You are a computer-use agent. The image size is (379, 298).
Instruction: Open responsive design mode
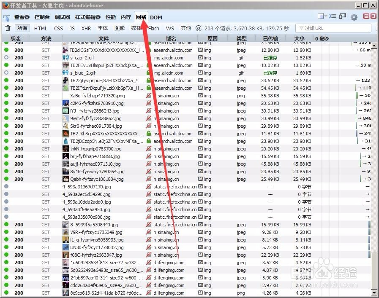click(343, 17)
